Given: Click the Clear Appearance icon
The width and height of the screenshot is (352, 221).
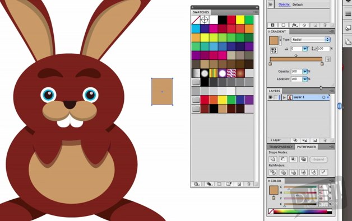Looking at the screenshot, I should click(304, 25).
